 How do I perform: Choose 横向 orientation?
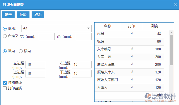(21, 51)
